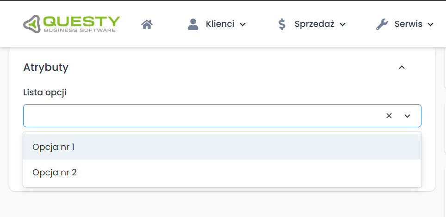Clear the Lista opcji selection
Image resolution: width=446 pixels, height=217 pixels.
tap(389, 116)
